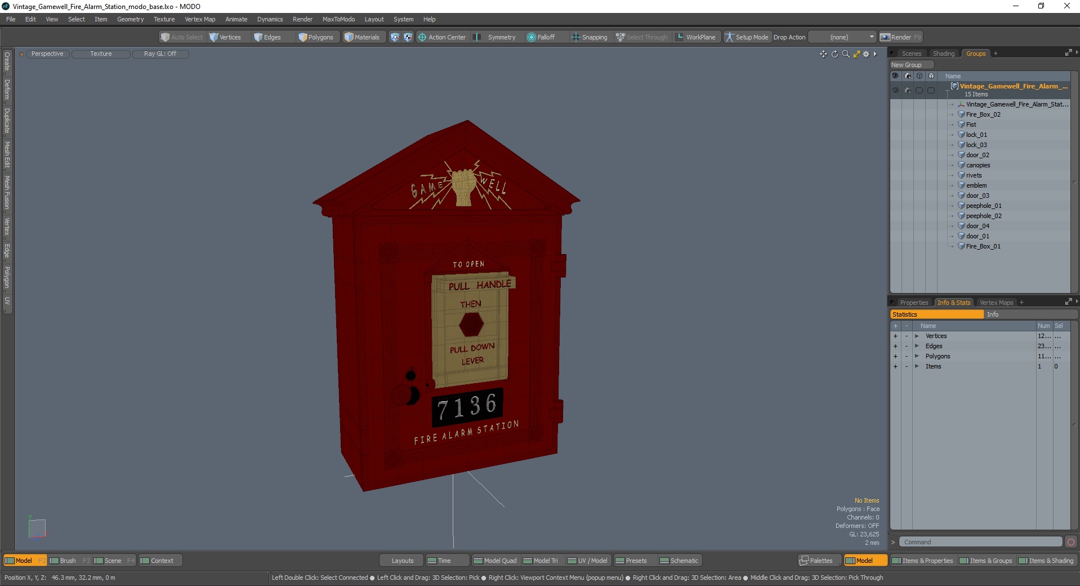
Task: Select the canopies mesh item
Action: click(978, 165)
